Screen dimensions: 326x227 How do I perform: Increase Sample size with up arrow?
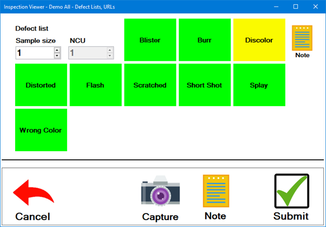pyautogui.click(x=57, y=50)
